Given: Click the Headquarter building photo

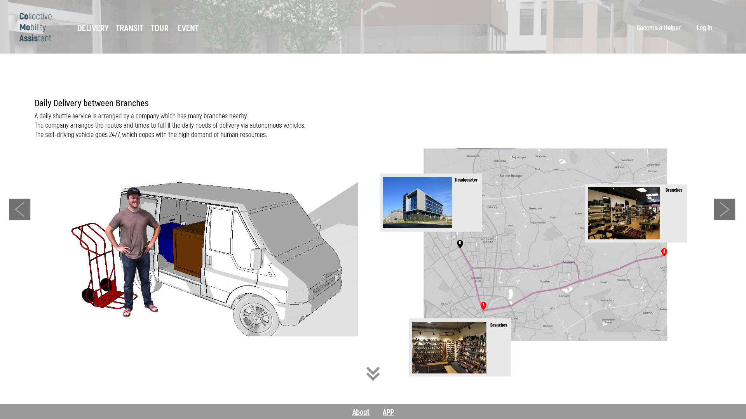Looking at the screenshot, I should point(417,202).
